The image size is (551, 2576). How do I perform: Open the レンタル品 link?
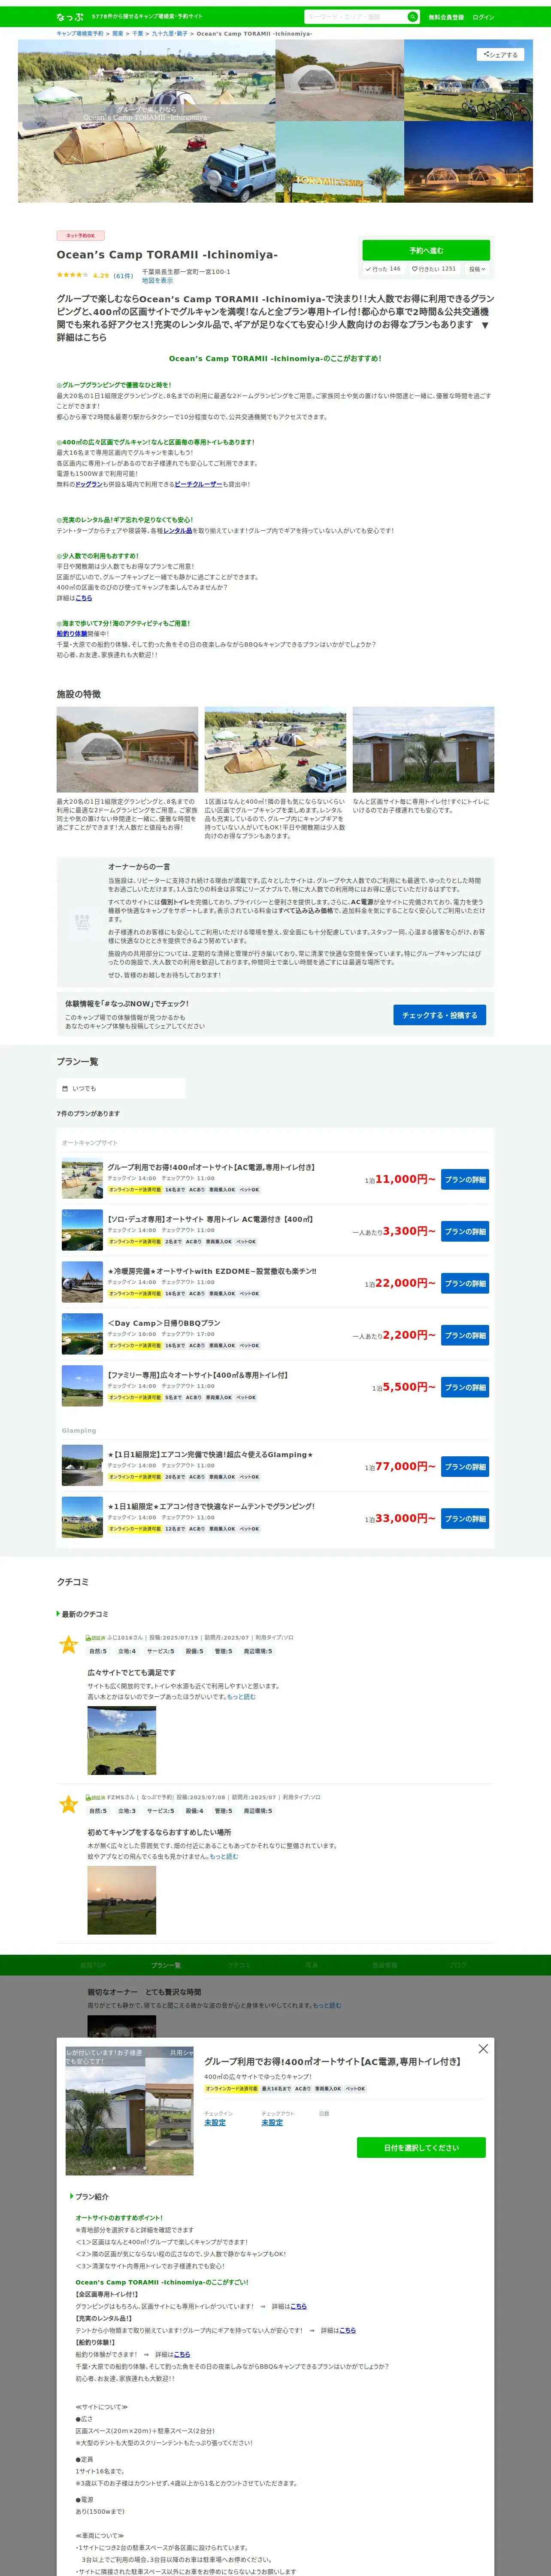178,531
